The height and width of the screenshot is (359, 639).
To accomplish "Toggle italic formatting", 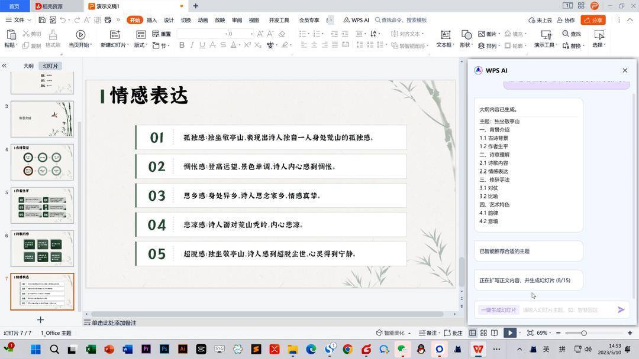I will (x=191, y=45).
